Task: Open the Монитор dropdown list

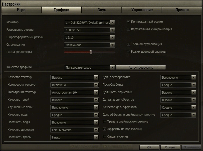Action: (x=89, y=23)
